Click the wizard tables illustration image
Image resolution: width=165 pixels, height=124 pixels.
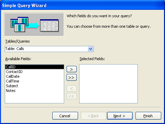coord(34,24)
